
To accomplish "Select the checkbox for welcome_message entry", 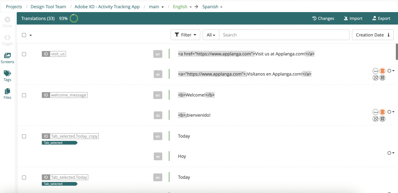I will click(24, 95).
